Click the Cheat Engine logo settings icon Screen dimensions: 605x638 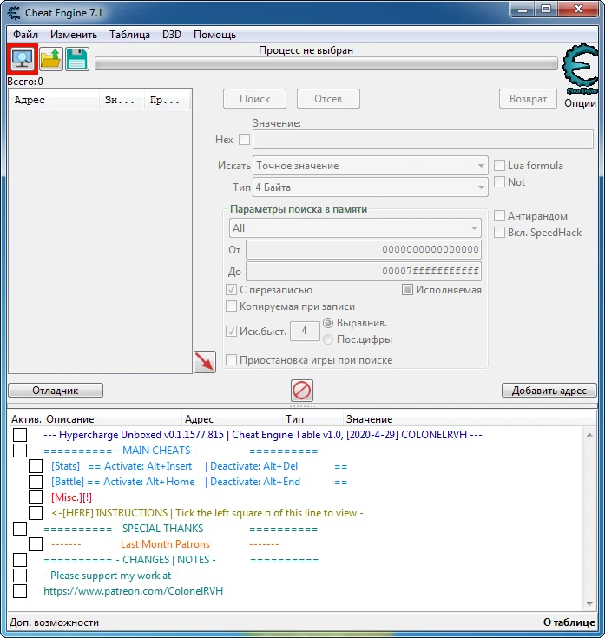[580, 69]
